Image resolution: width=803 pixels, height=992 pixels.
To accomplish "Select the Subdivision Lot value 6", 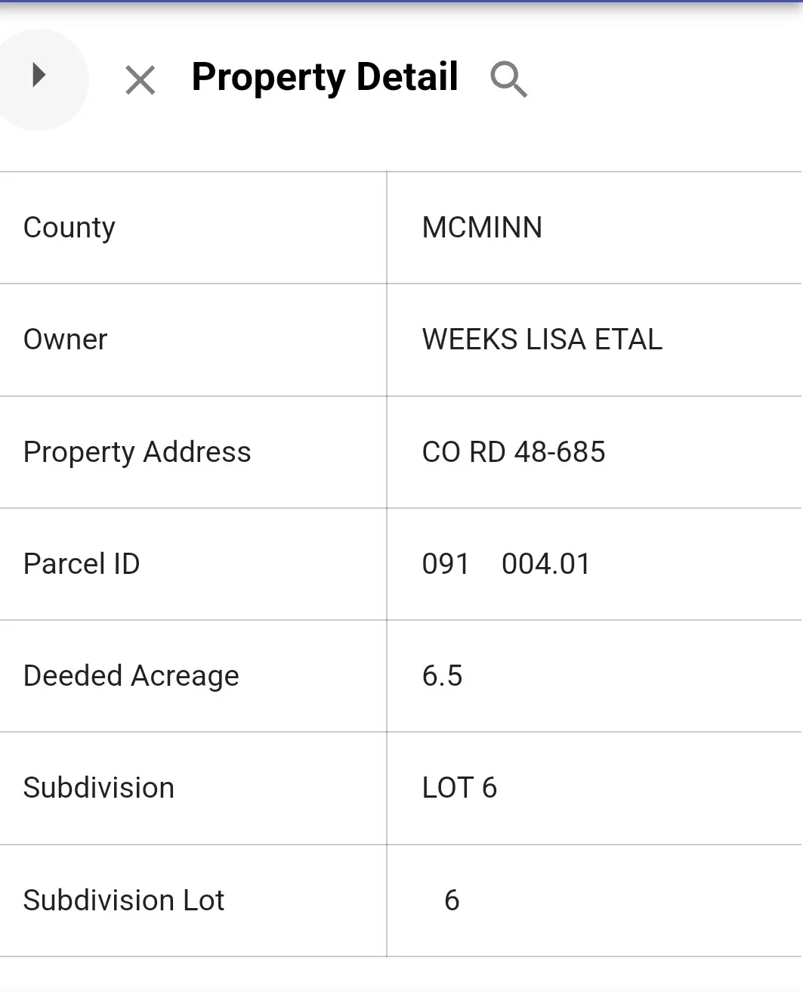I will point(452,901).
